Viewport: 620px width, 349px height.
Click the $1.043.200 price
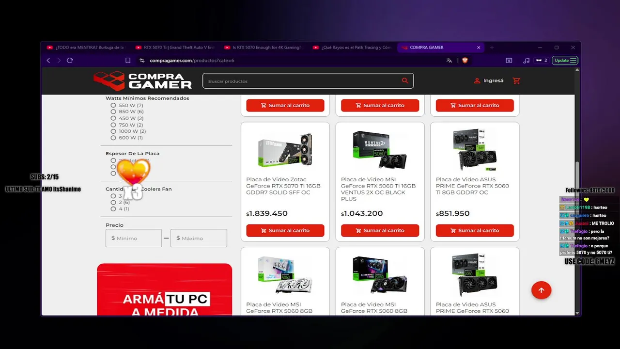[x=362, y=214]
